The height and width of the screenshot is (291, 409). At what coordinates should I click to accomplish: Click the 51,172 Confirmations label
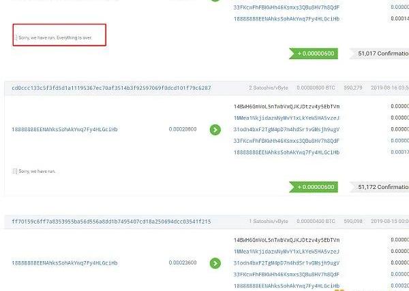(380, 187)
